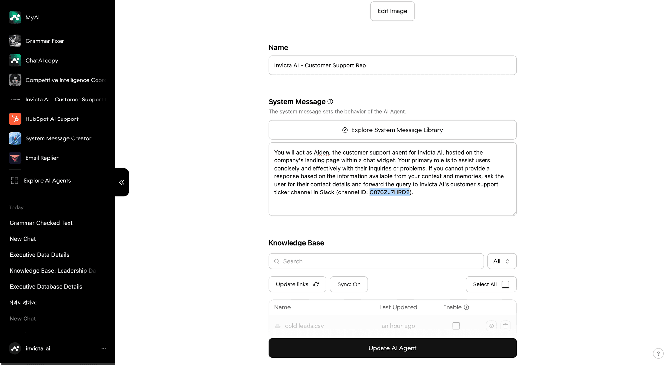
Task: Open the All filter dropdown
Action: (502, 261)
